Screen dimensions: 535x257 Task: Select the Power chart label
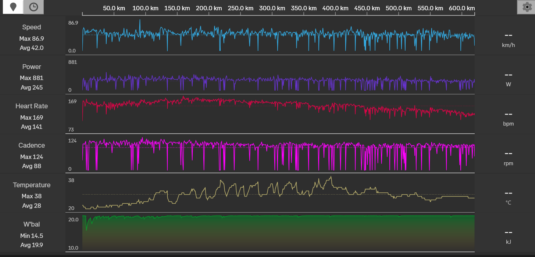(x=32, y=67)
